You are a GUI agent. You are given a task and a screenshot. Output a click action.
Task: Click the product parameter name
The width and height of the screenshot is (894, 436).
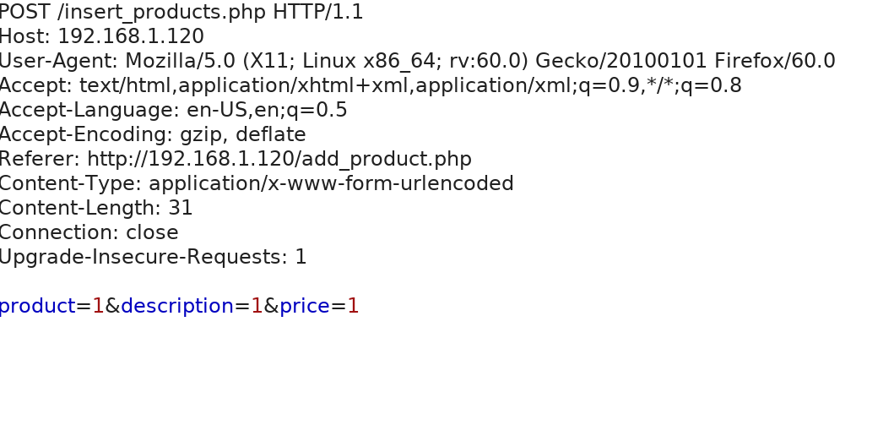(x=38, y=307)
